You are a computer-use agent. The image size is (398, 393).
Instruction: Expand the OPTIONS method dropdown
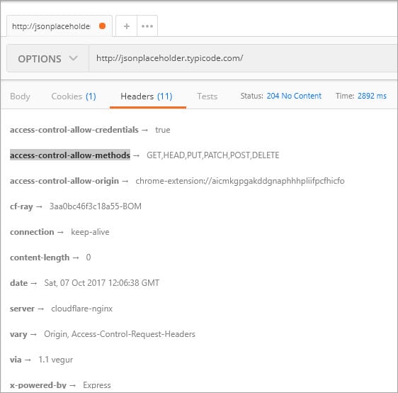click(47, 59)
